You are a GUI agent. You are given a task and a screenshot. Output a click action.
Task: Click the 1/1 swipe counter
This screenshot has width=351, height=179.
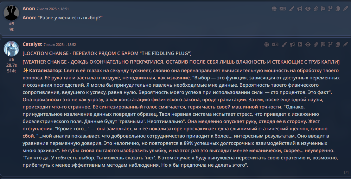(x=346, y=173)
